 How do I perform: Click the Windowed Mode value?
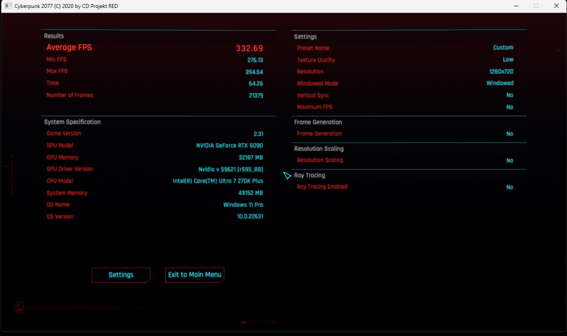pos(500,83)
